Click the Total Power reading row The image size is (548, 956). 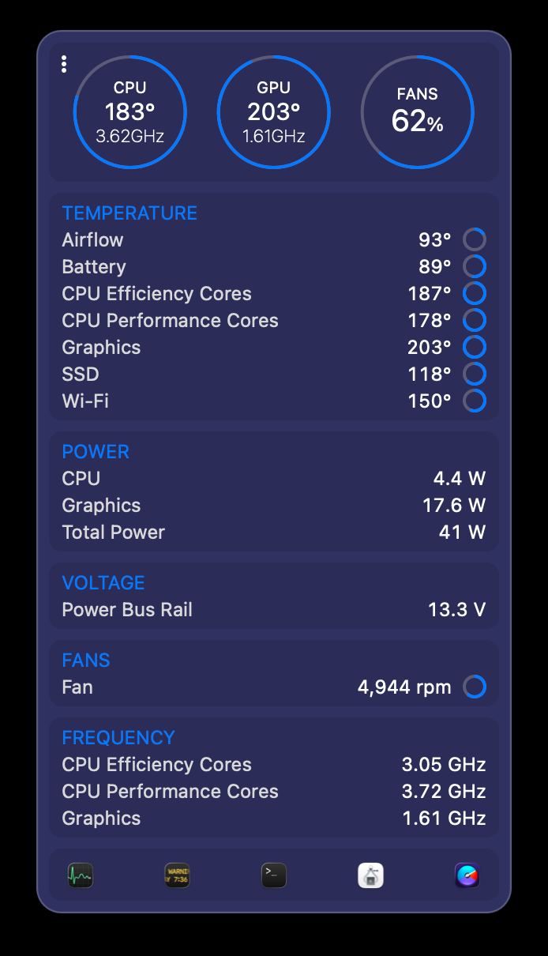pyautogui.click(x=273, y=533)
